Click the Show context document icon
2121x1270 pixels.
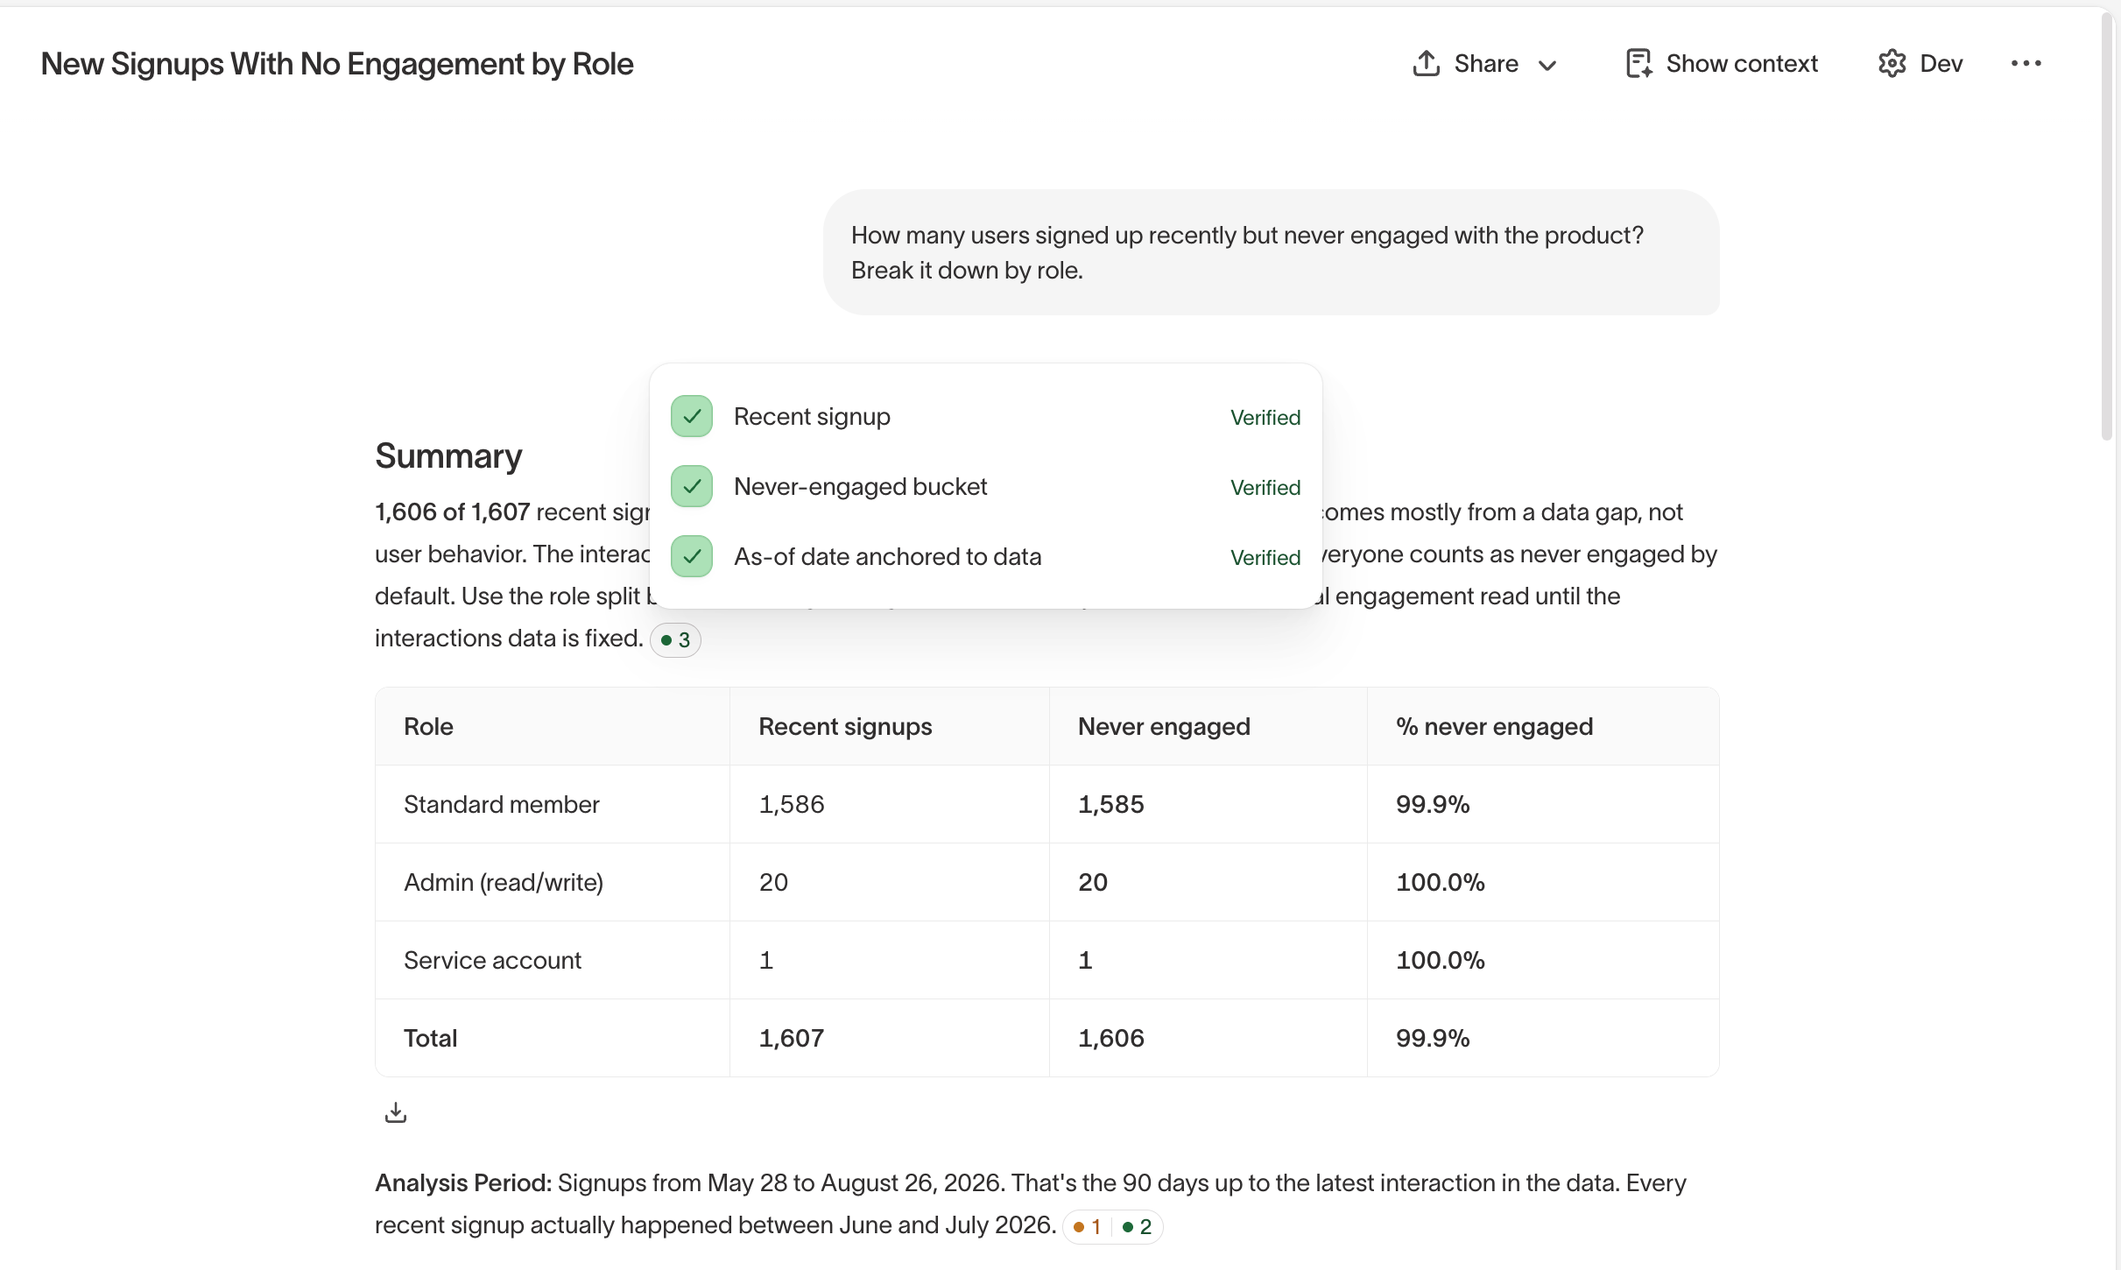(1638, 63)
